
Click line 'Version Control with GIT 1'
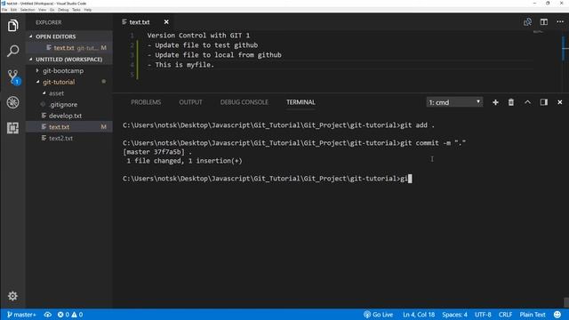(198, 36)
